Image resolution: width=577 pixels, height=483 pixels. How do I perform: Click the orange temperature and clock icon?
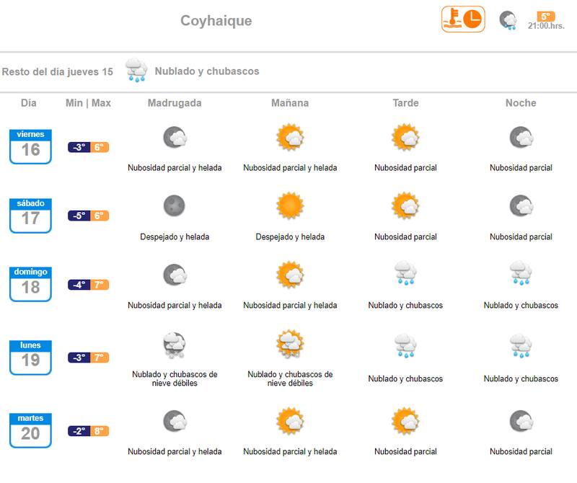tap(463, 19)
